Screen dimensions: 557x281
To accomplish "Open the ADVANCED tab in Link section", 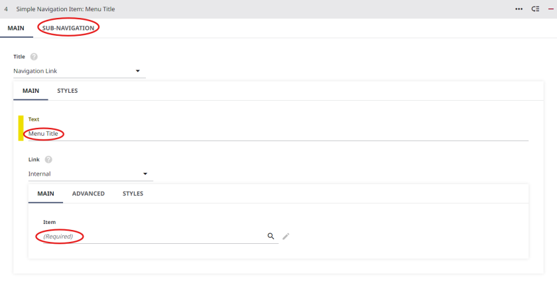I will pos(88,194).
